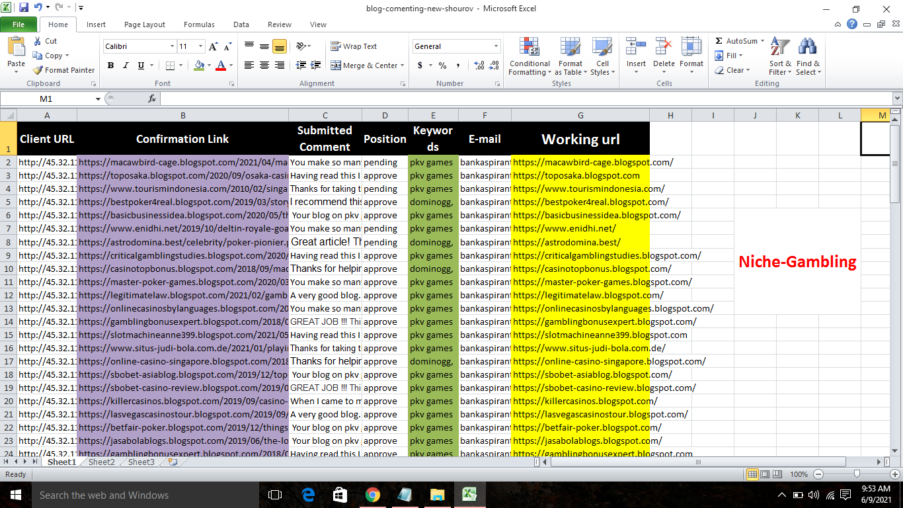Toggle bold formatting

pyautogui.click(x=110, y=66)
